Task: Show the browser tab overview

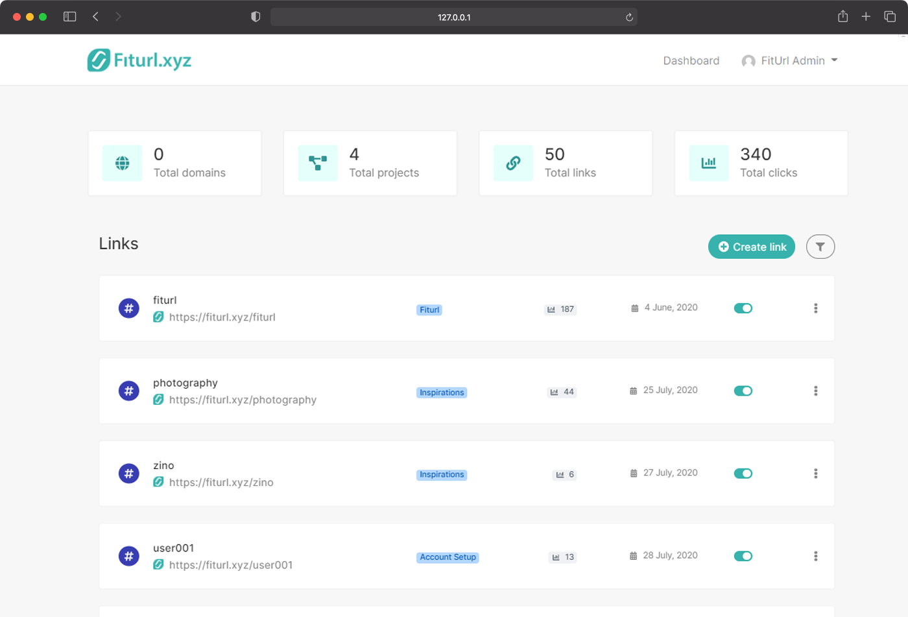Action: 890,17
